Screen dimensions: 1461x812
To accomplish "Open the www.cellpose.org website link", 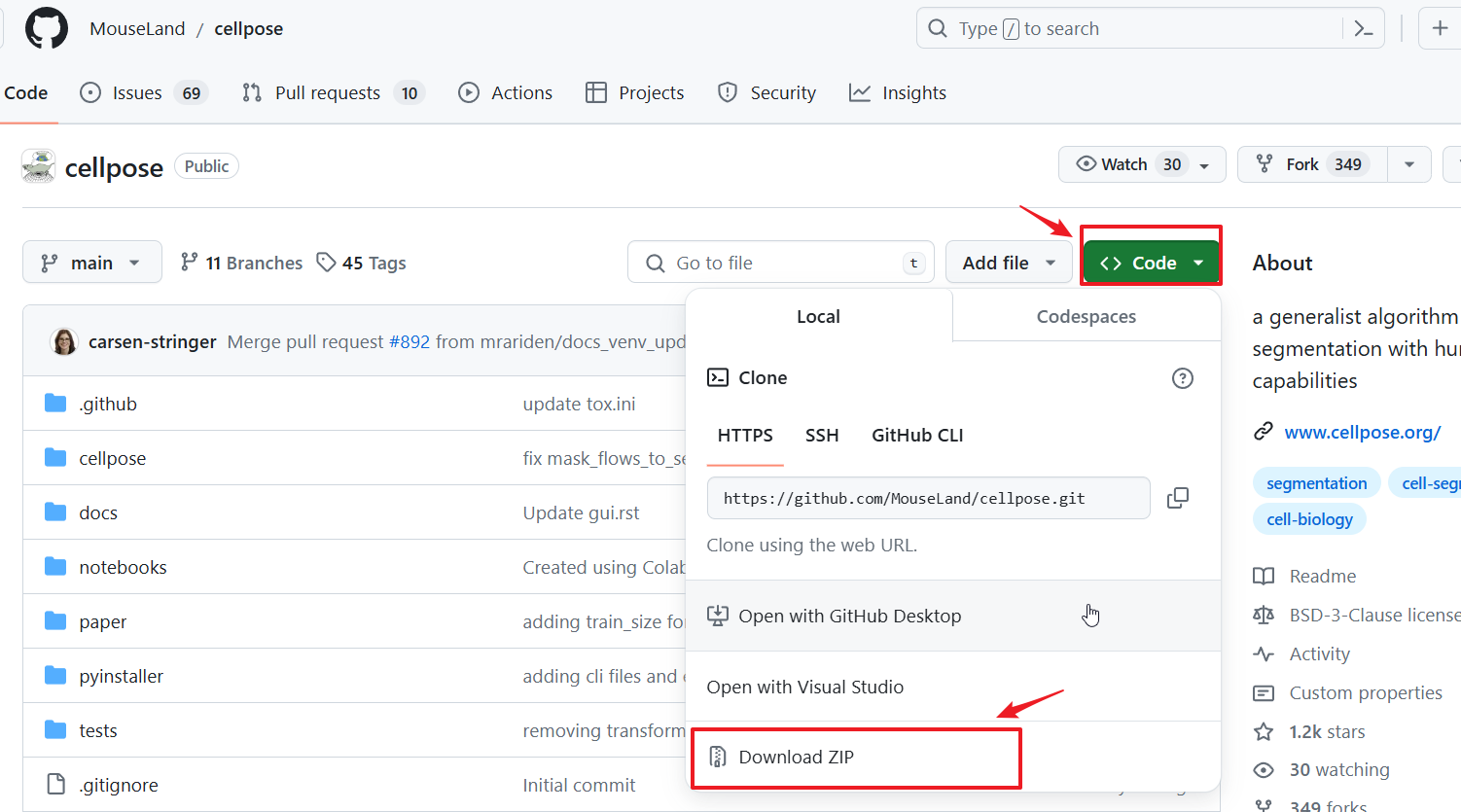I will click(1362, 432).
